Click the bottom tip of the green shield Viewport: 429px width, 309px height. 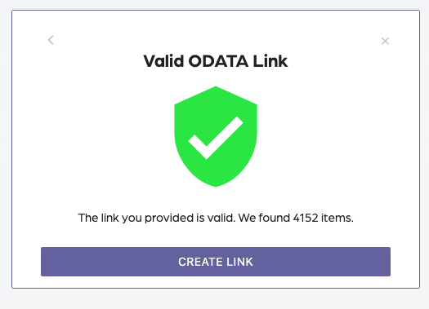tap(216, 185)
